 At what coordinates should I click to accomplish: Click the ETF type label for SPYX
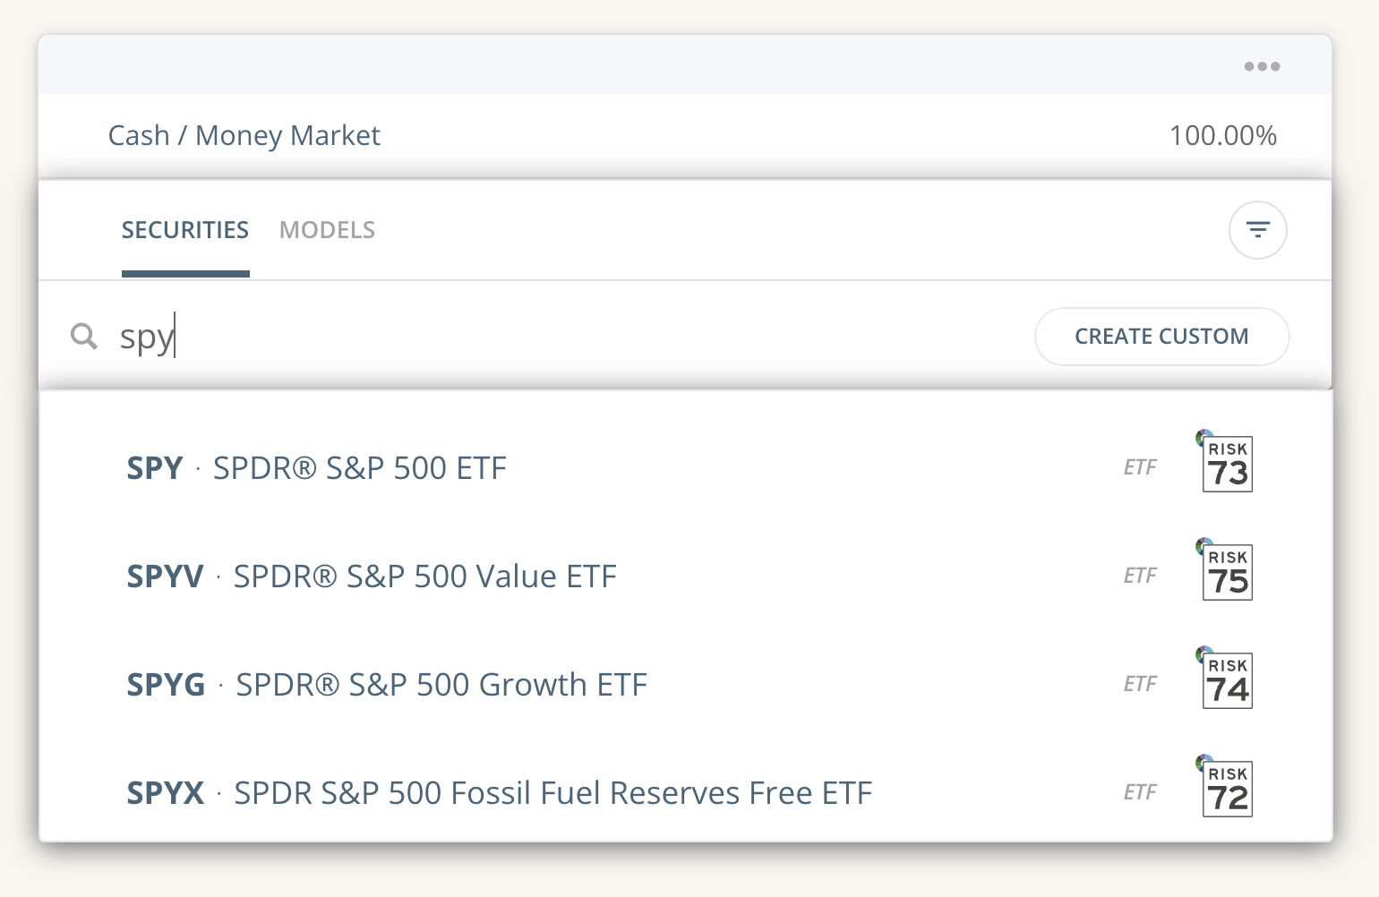click(1140, 792)
